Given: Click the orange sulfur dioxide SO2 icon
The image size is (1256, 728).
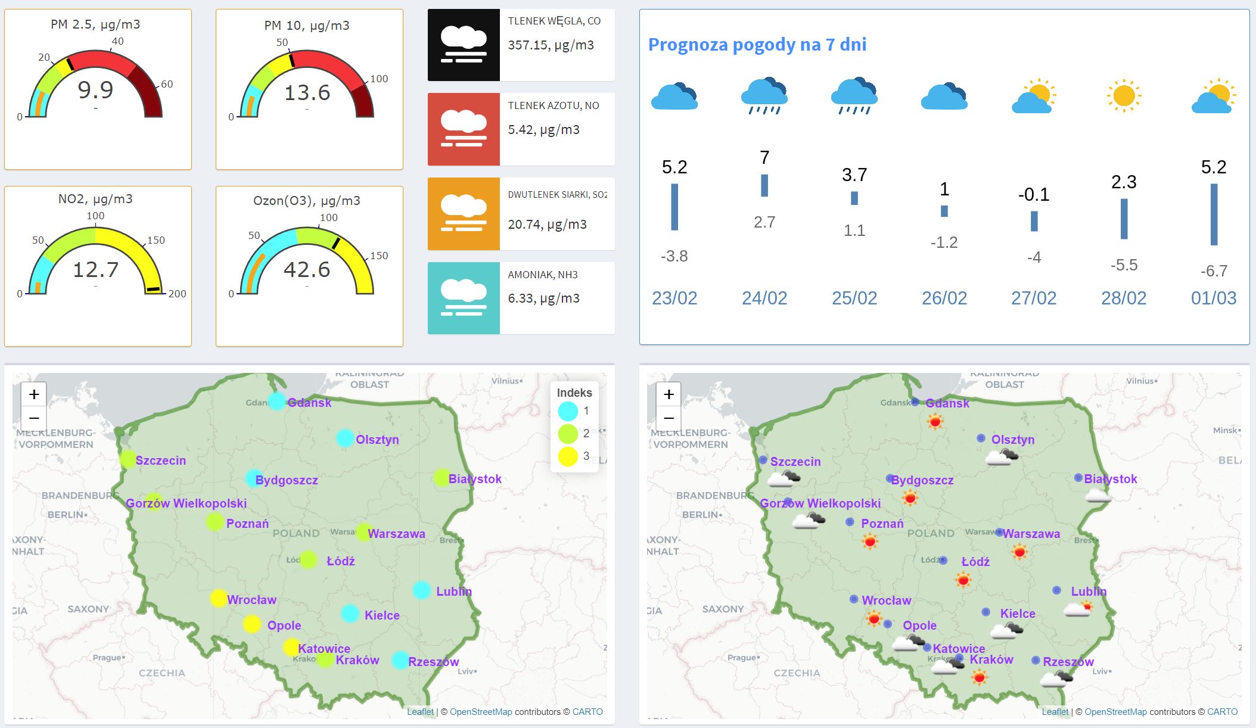Looking at the screenshot, I should [464, 214].
